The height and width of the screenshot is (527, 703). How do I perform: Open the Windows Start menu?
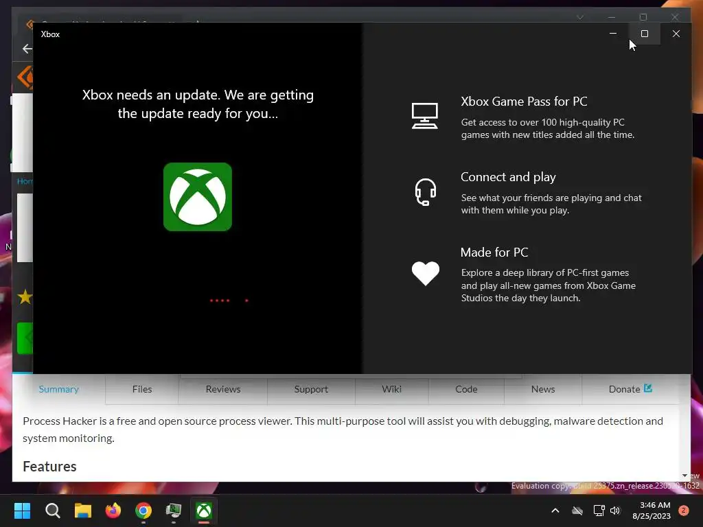[x=22, y=511]
